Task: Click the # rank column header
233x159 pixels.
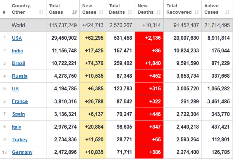Action: click(x=4, y=12)
